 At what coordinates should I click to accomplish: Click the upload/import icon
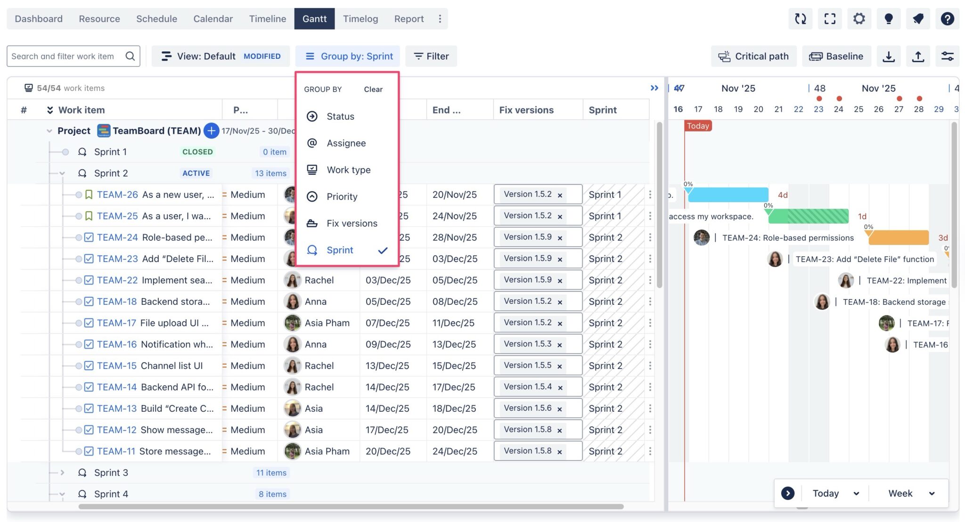918,56
